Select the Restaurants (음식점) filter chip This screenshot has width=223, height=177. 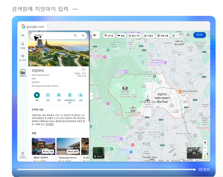tap(109, 36)
